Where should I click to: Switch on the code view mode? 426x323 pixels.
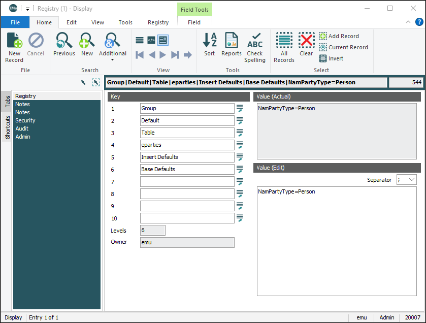pos(150,40)
